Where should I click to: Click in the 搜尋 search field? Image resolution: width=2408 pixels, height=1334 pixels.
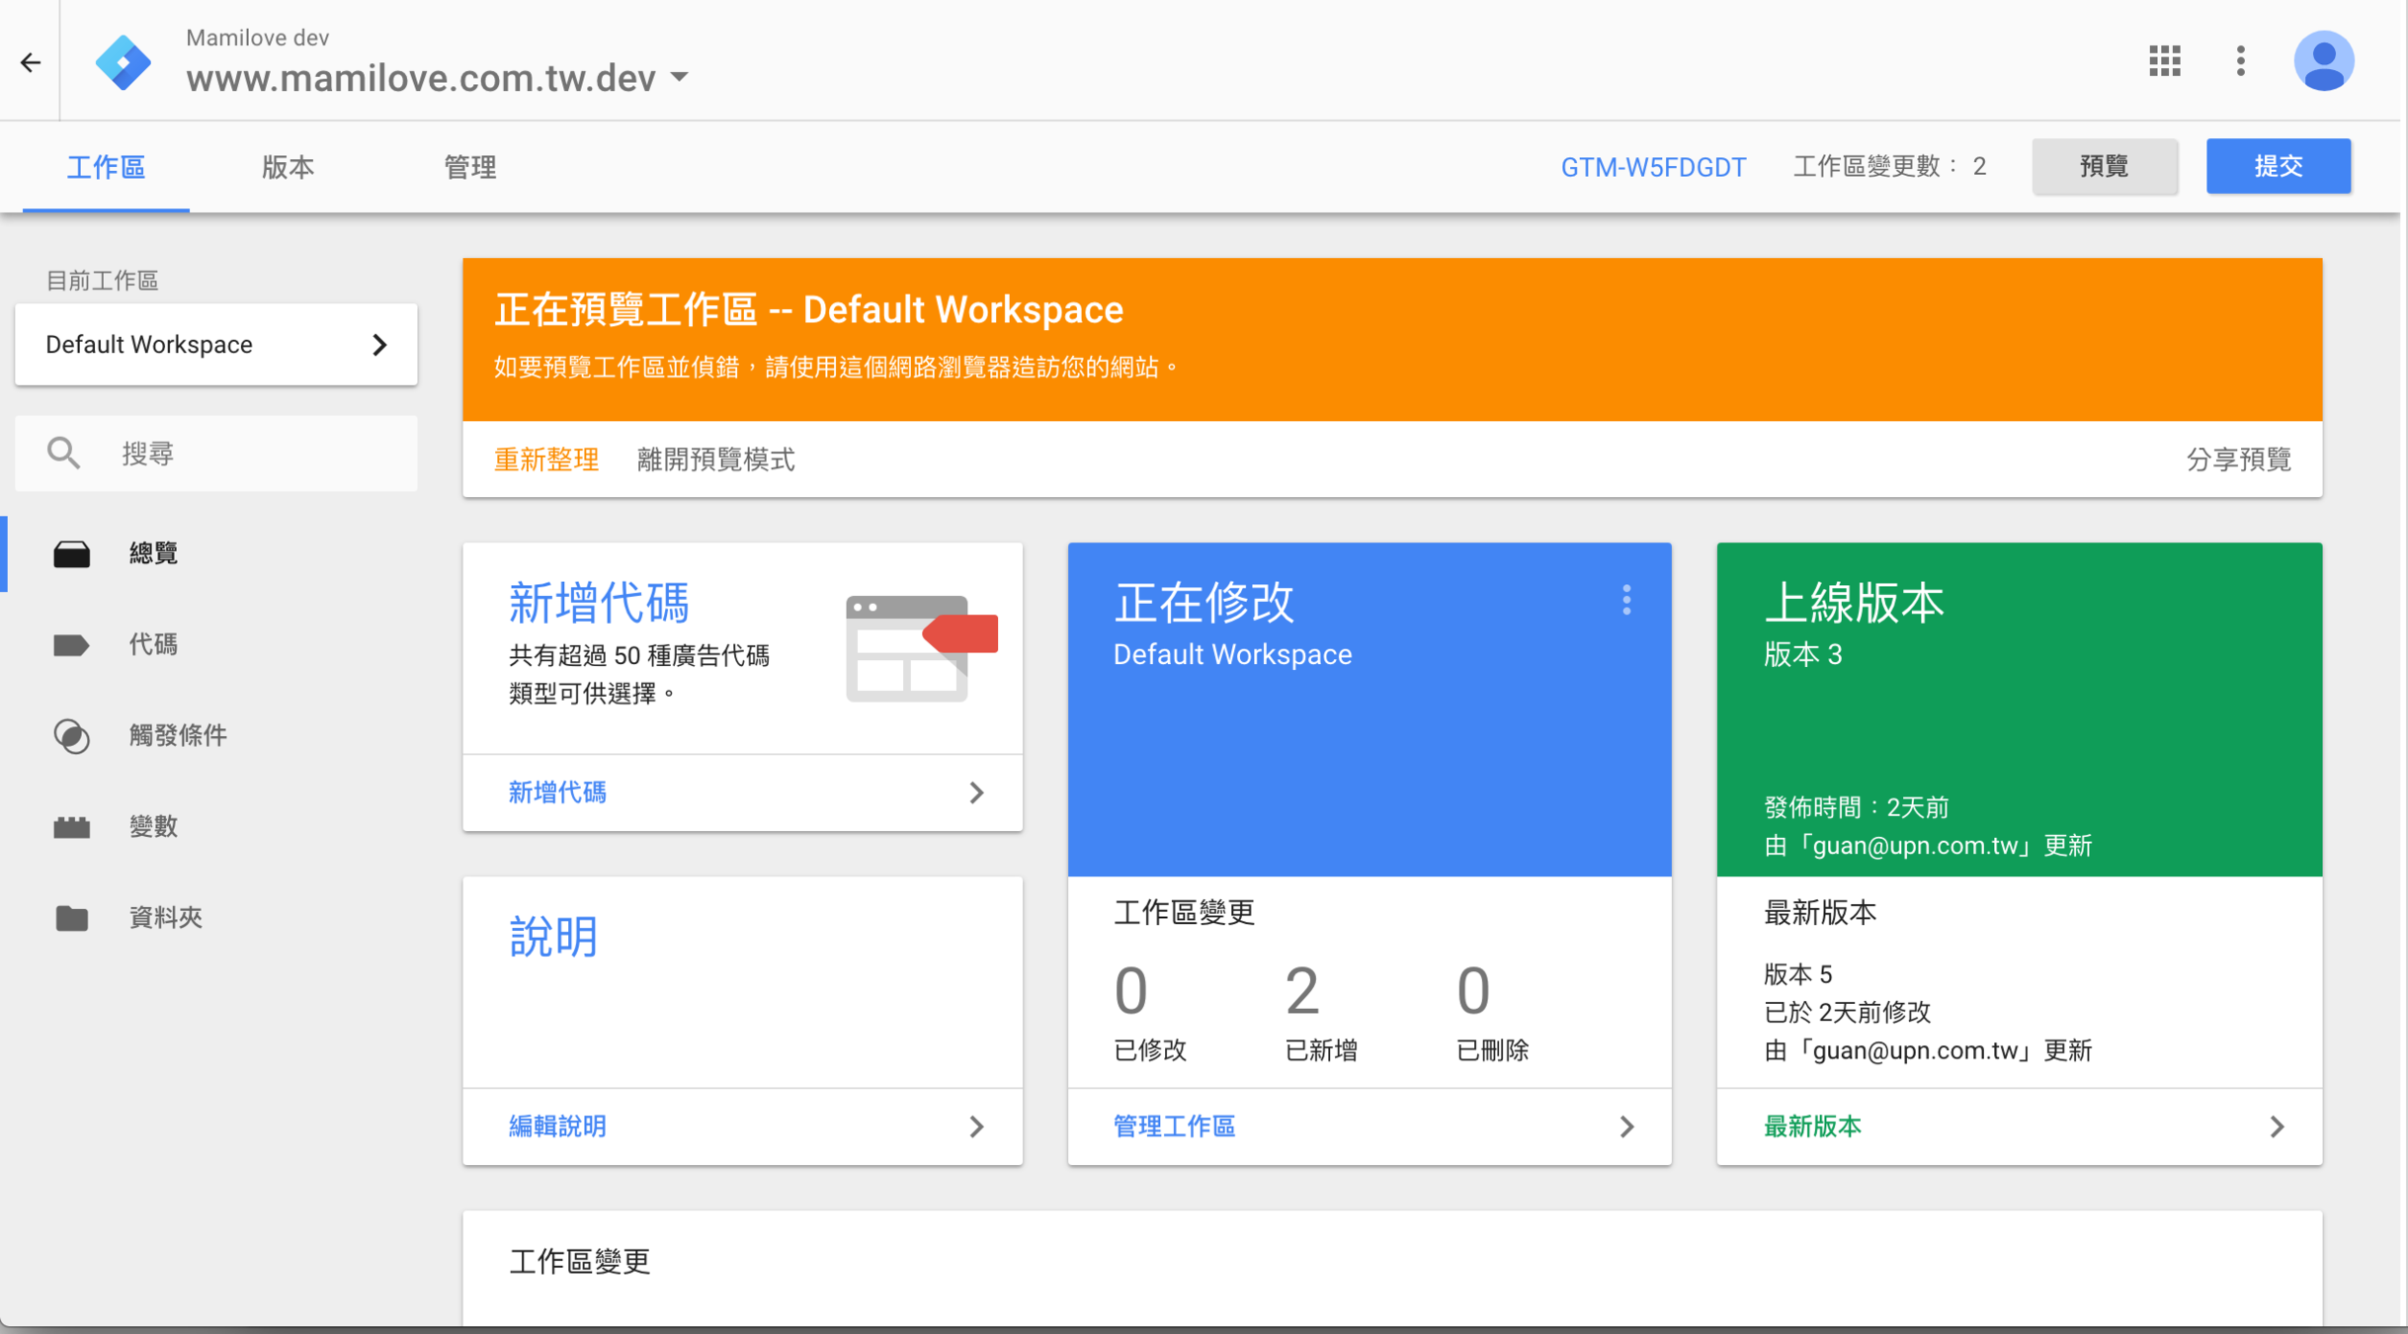pyautogui.click(x=247, y=454)
